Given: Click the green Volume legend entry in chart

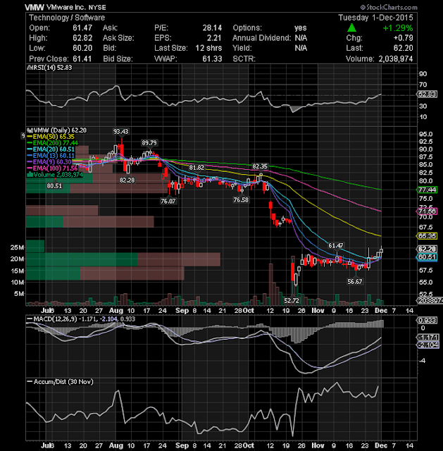Looking at the screenshot, I should 55,175.
